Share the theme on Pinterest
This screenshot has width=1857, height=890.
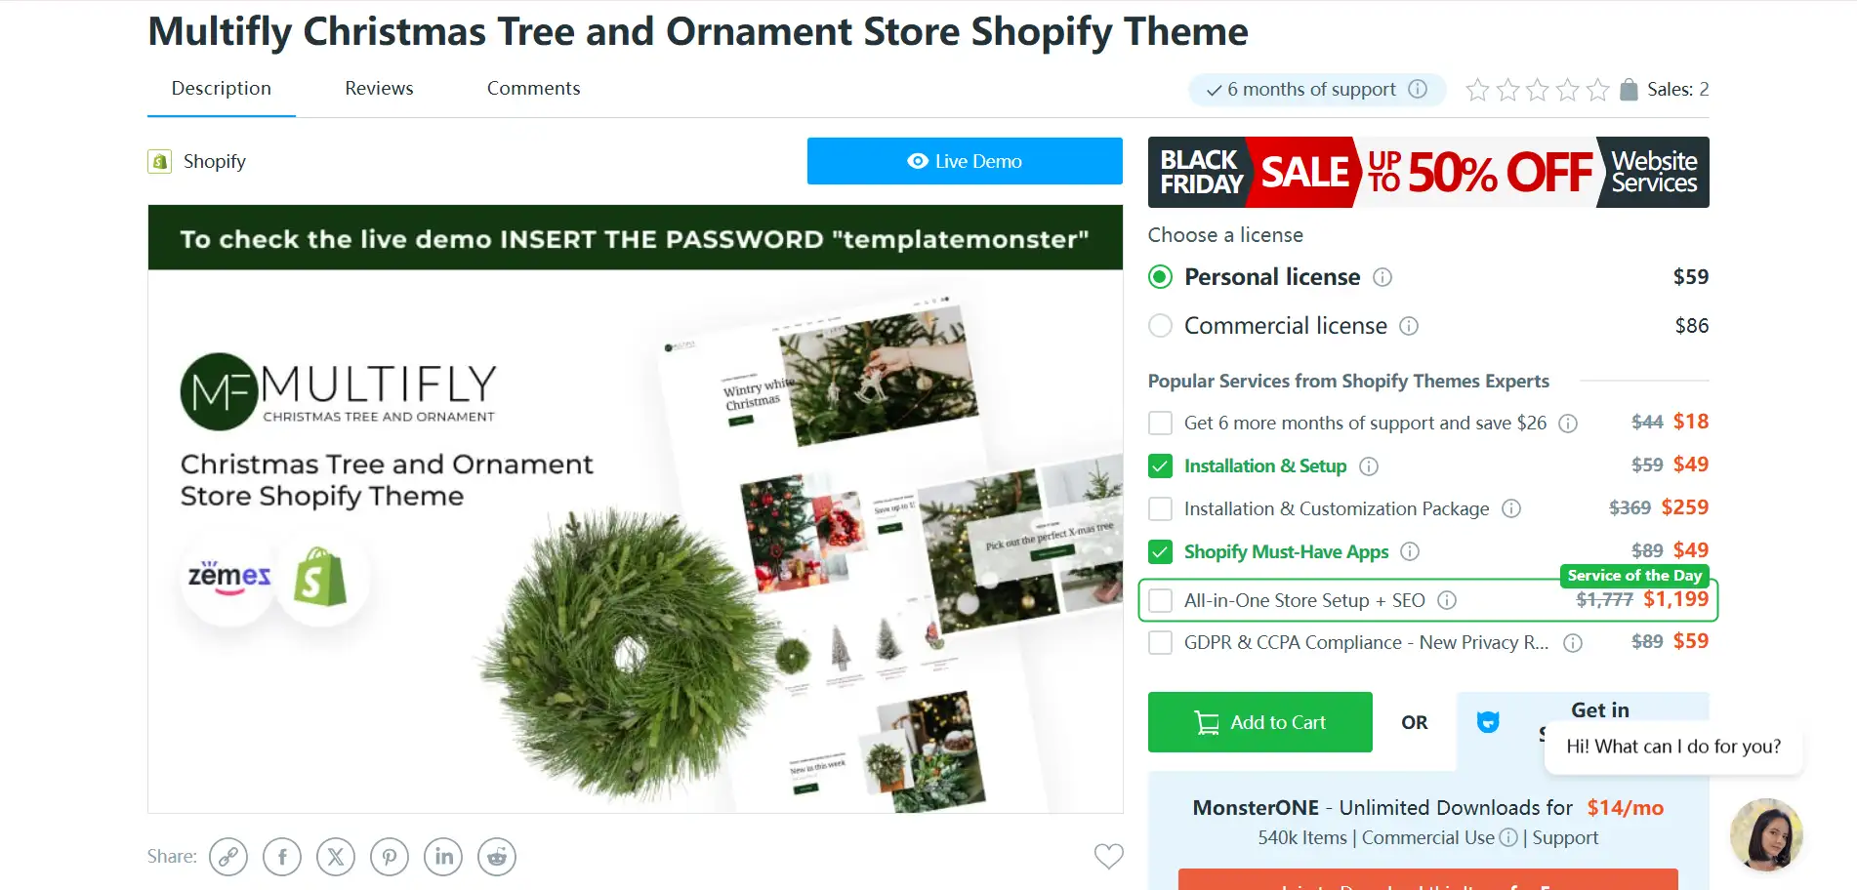(x=390, y=857)
